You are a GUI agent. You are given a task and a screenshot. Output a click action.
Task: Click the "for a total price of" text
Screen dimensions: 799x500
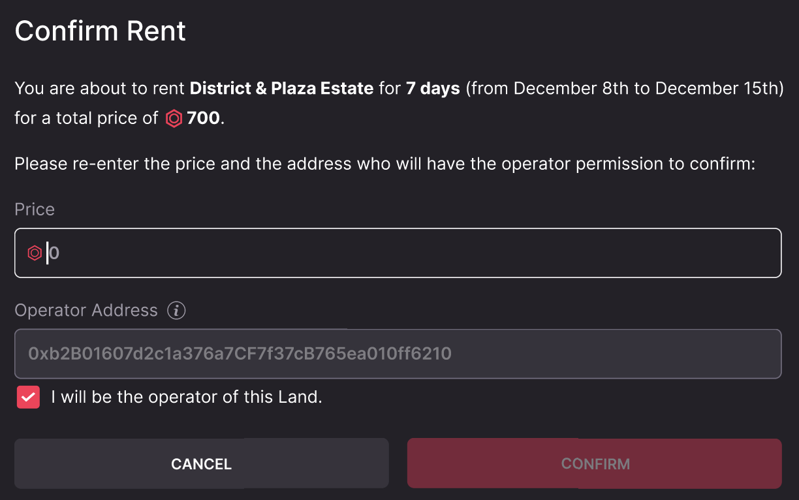click(x=86, y=118)
